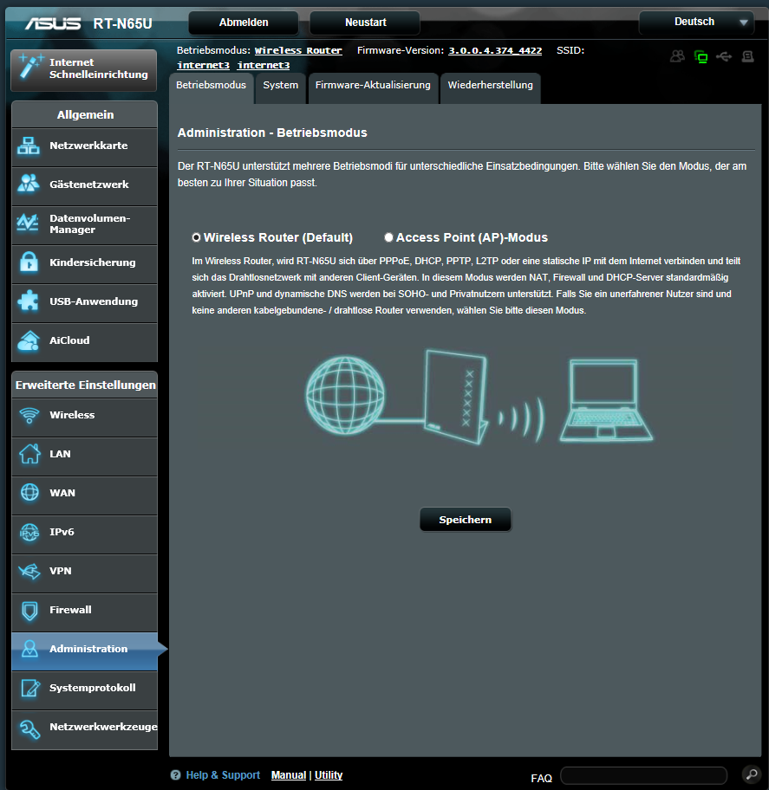The image size is (769, 790).
Task: Click the Kindersicherung padlock icon
Action: coord(29,262)
